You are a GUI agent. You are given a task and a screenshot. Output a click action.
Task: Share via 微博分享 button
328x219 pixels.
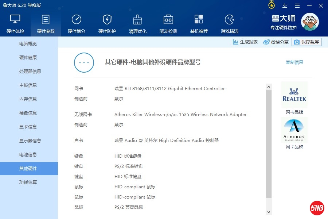pyautogui.click(x=276, y=42)
